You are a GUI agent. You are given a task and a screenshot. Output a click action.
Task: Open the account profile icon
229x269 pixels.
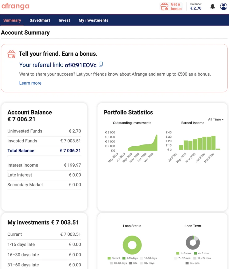[x=223, y=6]
